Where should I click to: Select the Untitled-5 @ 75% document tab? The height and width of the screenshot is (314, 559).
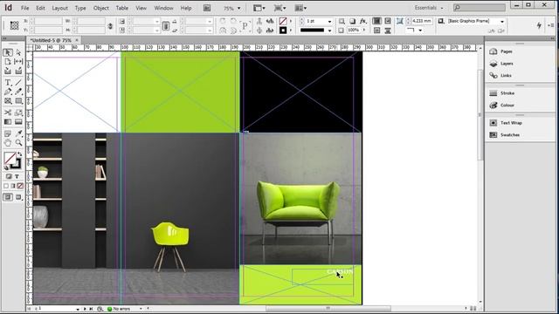(x=51, y=40)
